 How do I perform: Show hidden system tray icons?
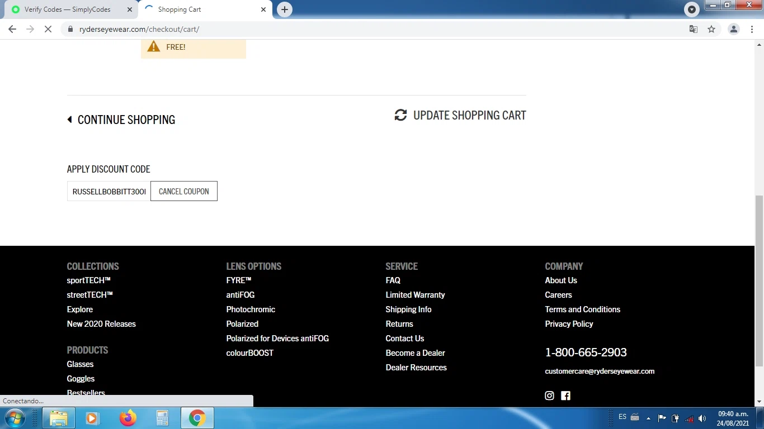[x=648, y=418]
